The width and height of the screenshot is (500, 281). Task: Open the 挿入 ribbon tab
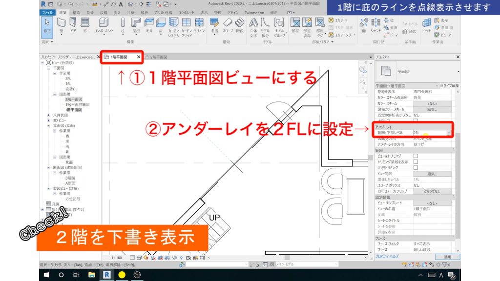tap(117, 12)
